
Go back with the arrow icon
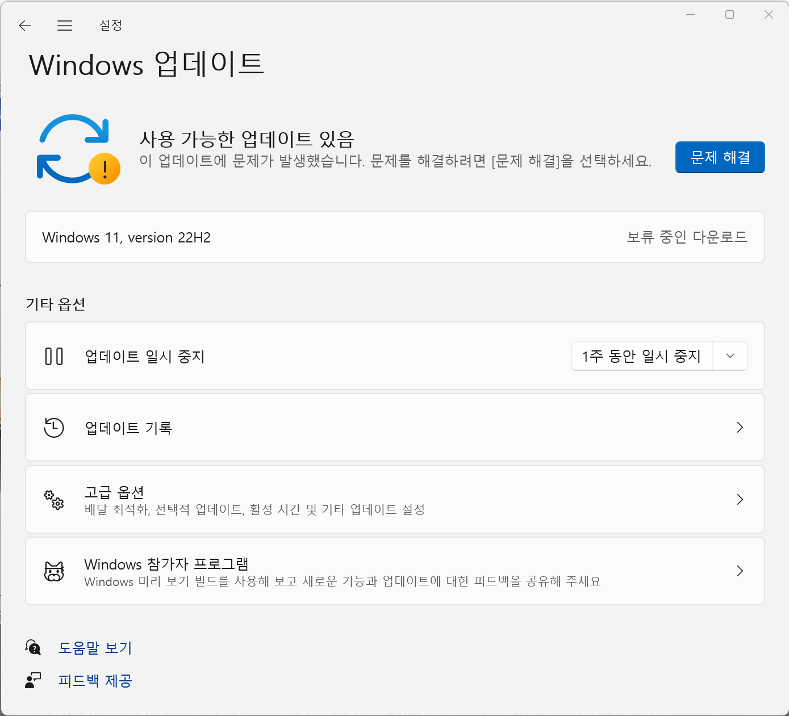click(x=25, y=26)
